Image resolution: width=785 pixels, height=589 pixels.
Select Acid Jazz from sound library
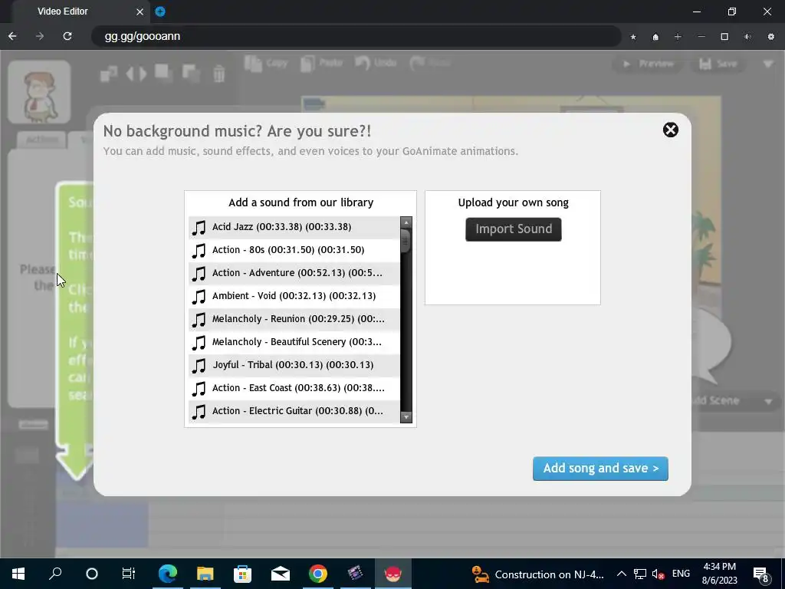(294, 227)
